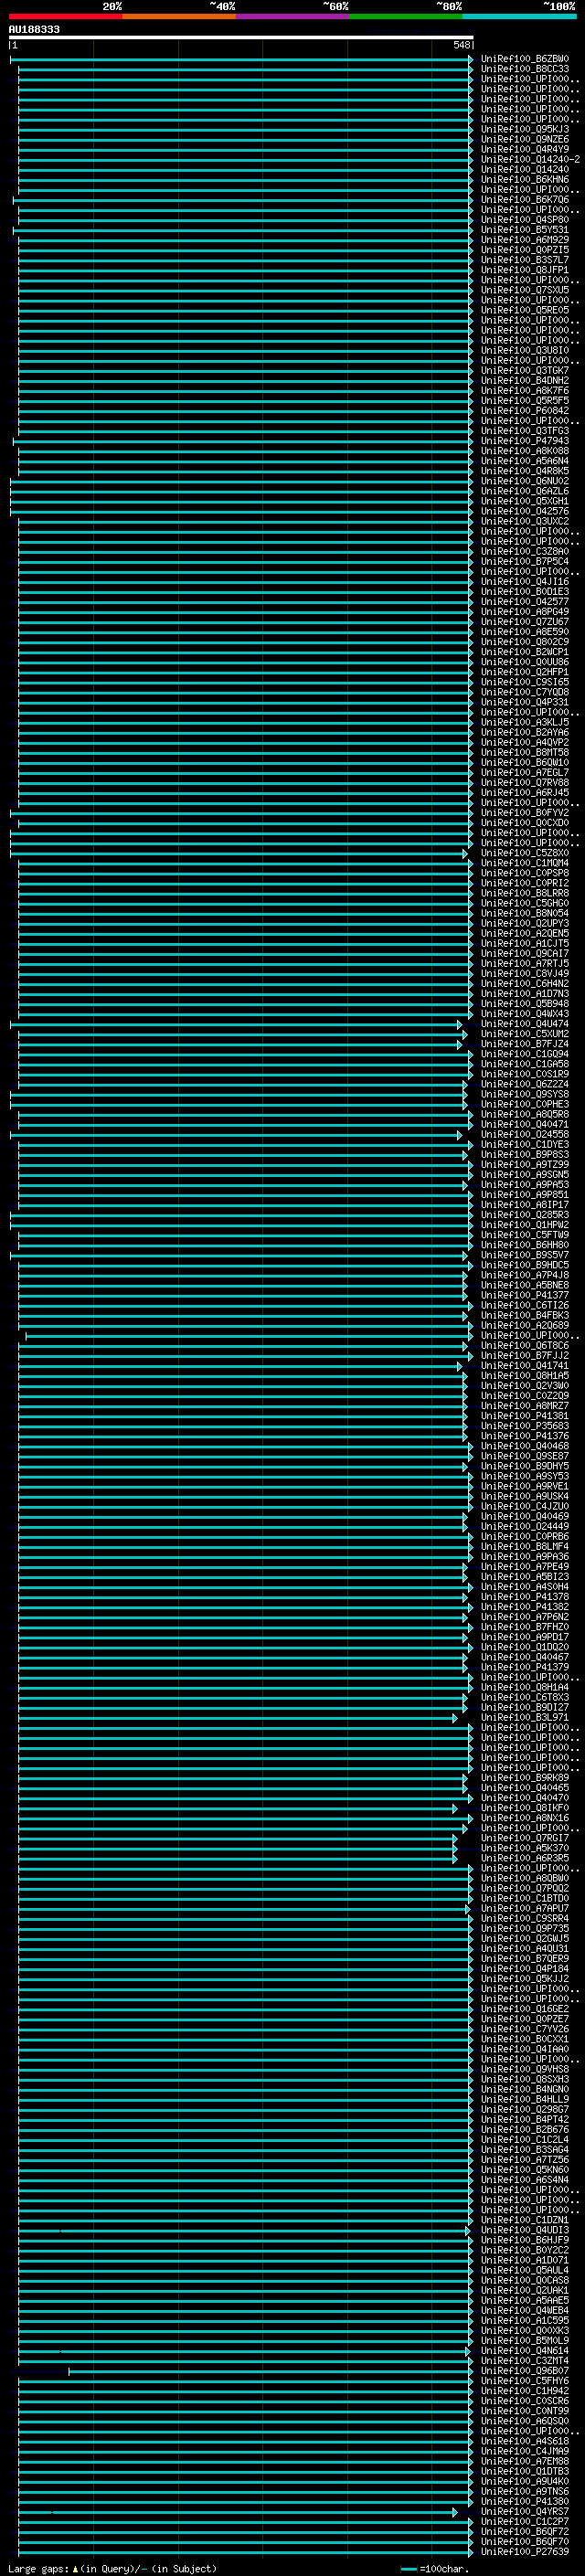Select the UniRef100_Q7ZU67 label

tap(524, 622)
